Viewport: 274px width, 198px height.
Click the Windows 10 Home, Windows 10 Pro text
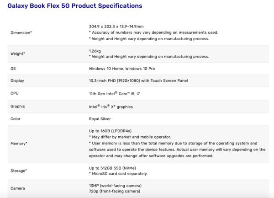122,68
